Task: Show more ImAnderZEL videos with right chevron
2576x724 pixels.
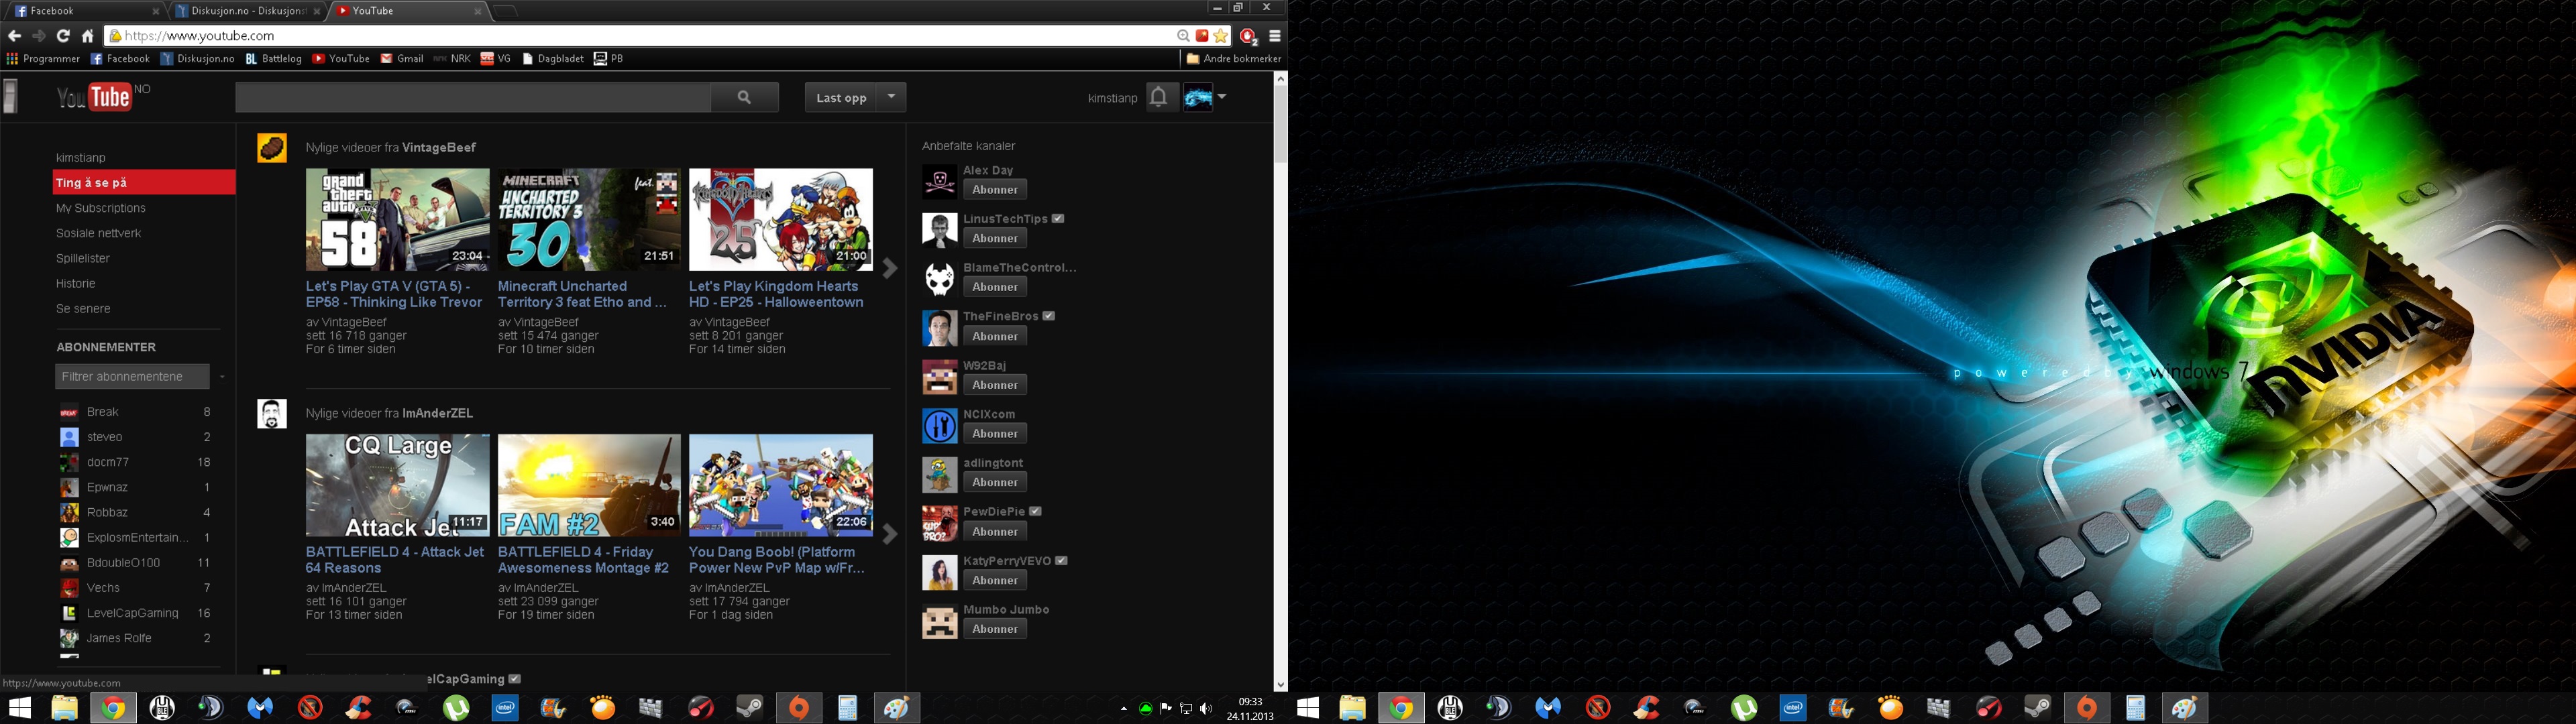Action: 890,534
